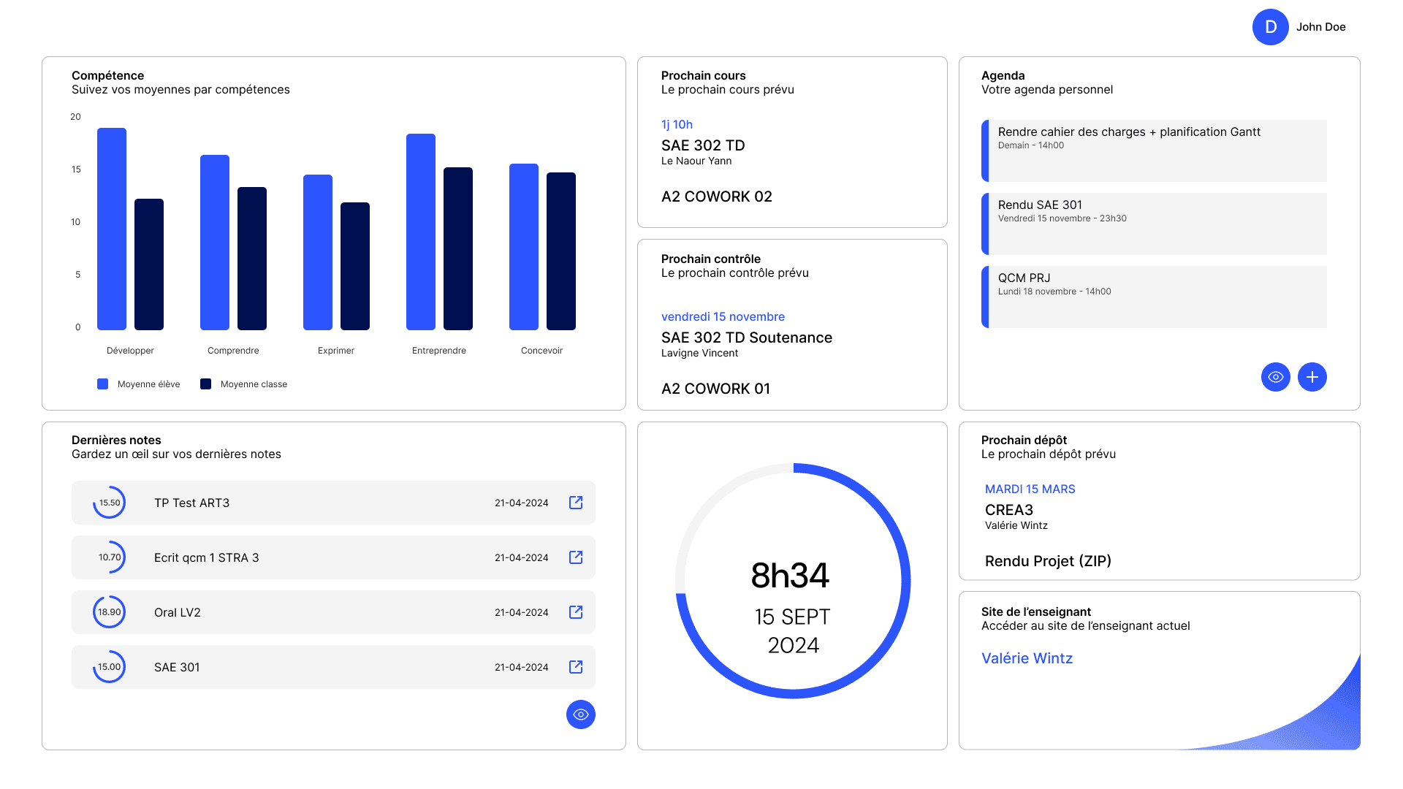Open the Rendu Projet (ZIP) deposit
1403x789 pixels.
1047,561
